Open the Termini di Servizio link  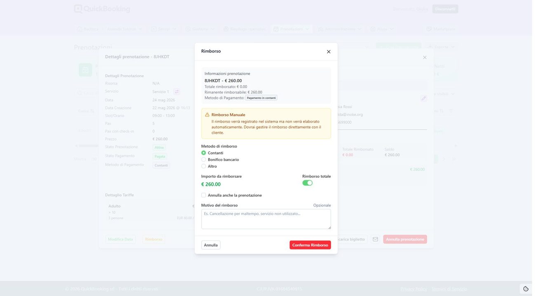(449, 289)
